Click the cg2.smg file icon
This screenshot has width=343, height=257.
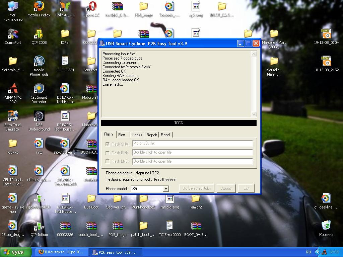196,9
